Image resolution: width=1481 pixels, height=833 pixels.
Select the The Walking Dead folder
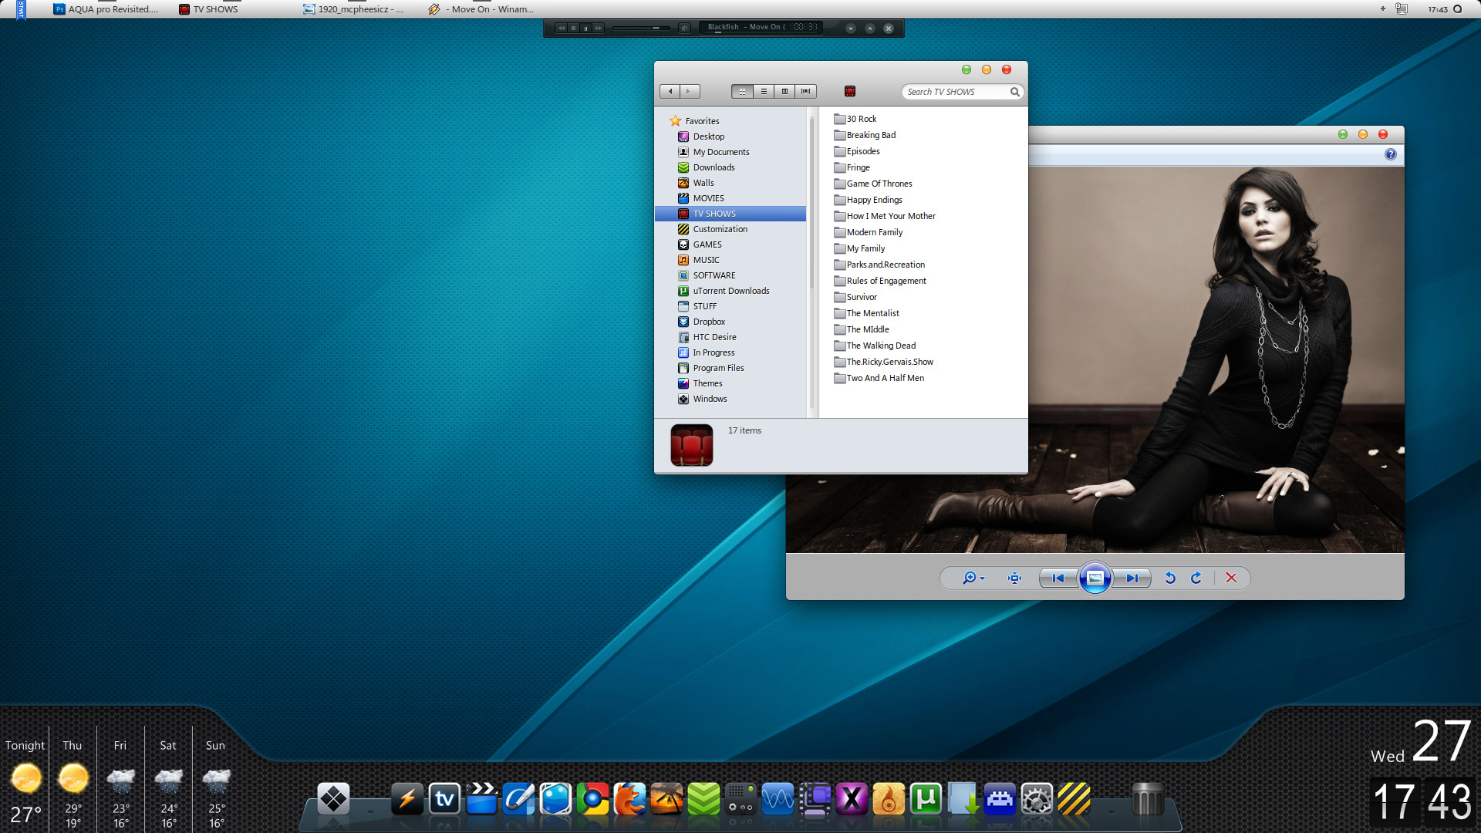875,346
